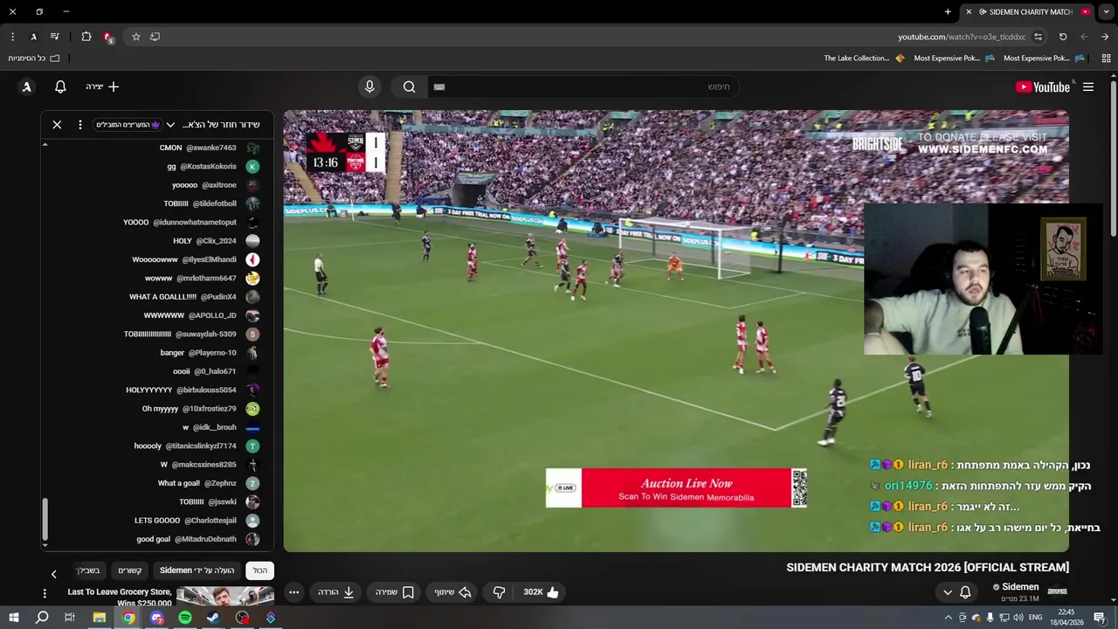Viewport: 1118px width, 629px height.
Task: Open Chrome extensions puzzle icon
Action: point(86,37)
